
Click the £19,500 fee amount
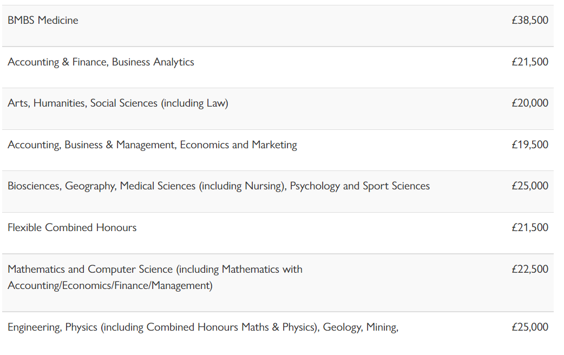(529, 145)
